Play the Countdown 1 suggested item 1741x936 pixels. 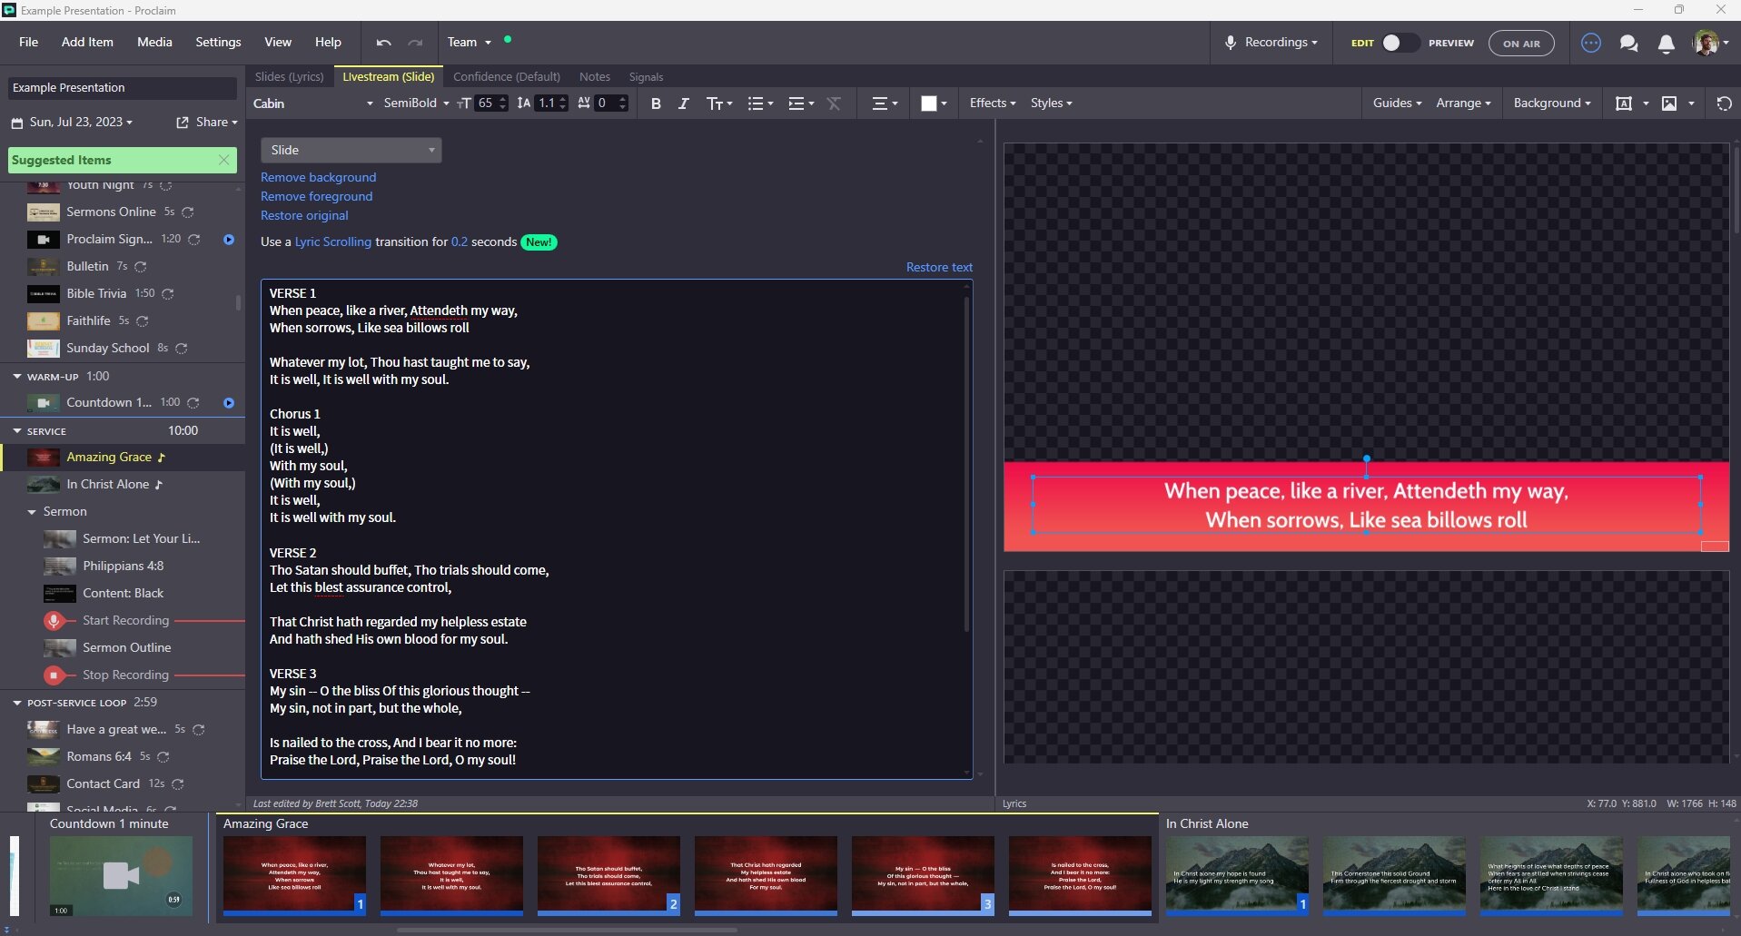click(x=228, y=402)
